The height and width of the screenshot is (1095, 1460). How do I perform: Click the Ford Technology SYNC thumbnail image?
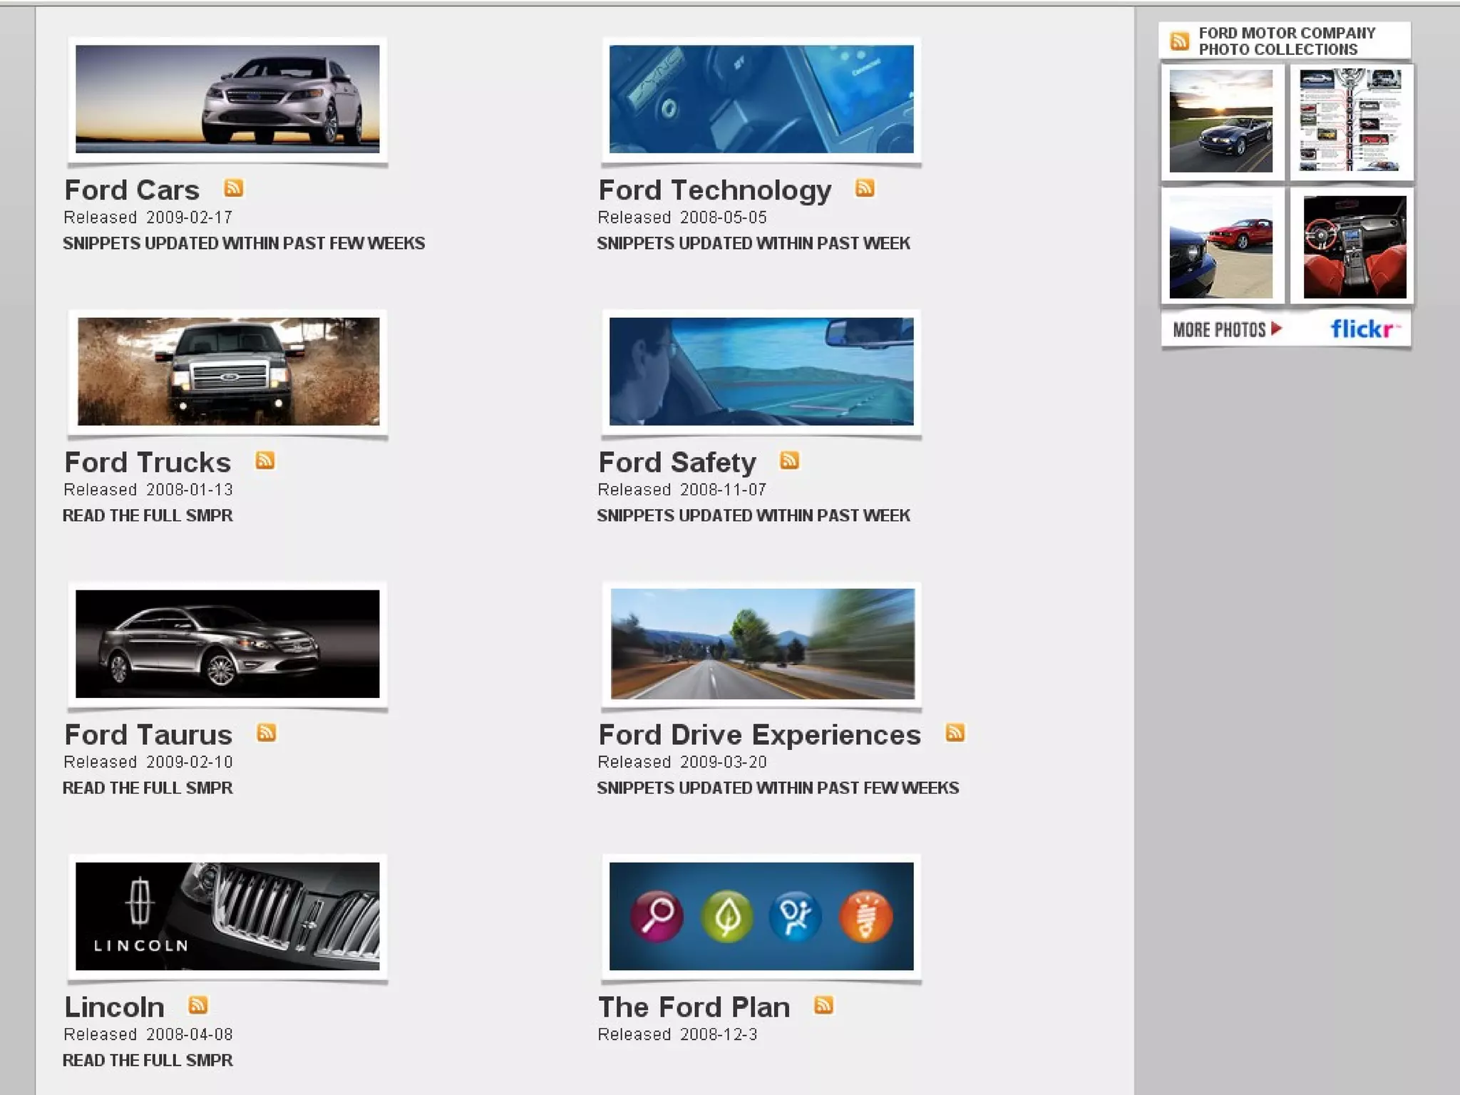761,99
